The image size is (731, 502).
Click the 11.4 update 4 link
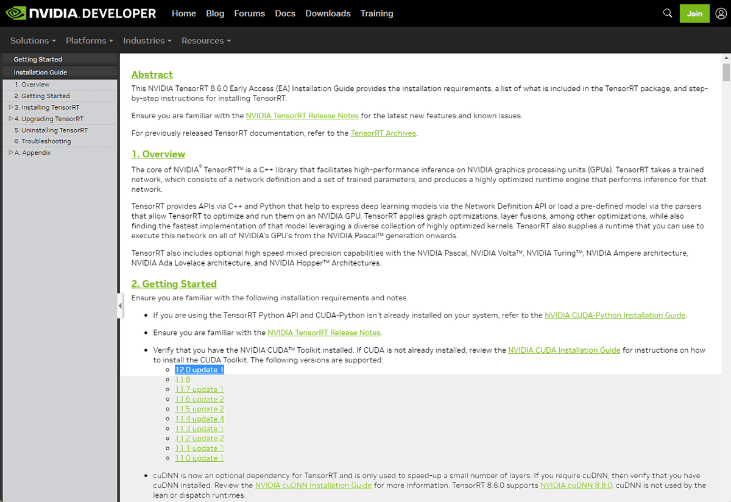[x=200, y=419]
